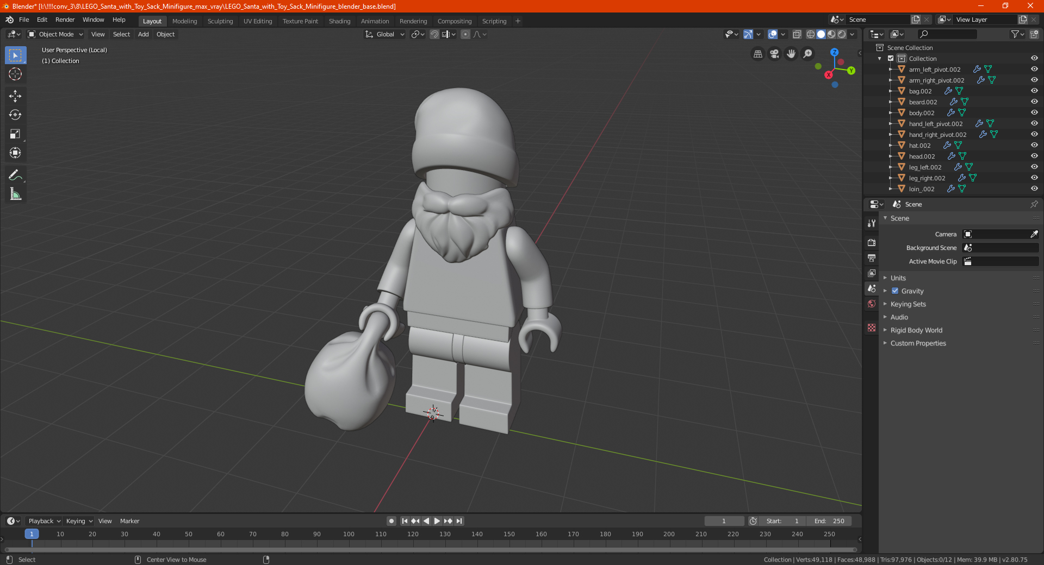Switch to wireframe viewport shading
The width and height of the screenshot is (1044, 565).
pos(810,34)
